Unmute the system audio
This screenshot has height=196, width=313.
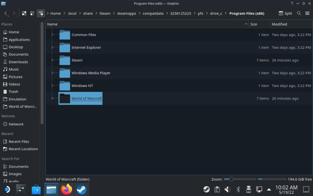(x=227, y=189)
